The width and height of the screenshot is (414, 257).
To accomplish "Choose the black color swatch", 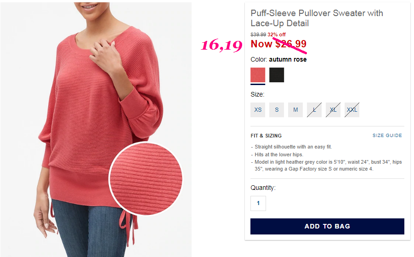I will click(277, 75).
